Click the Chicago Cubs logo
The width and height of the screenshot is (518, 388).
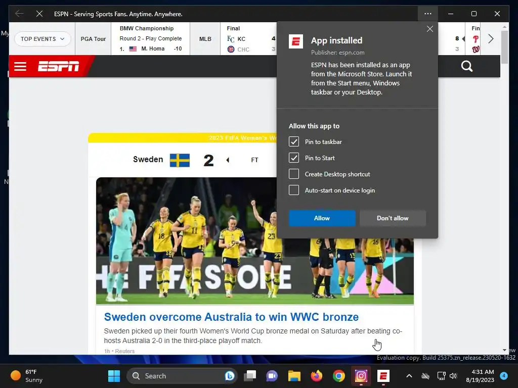coord(231,50)
